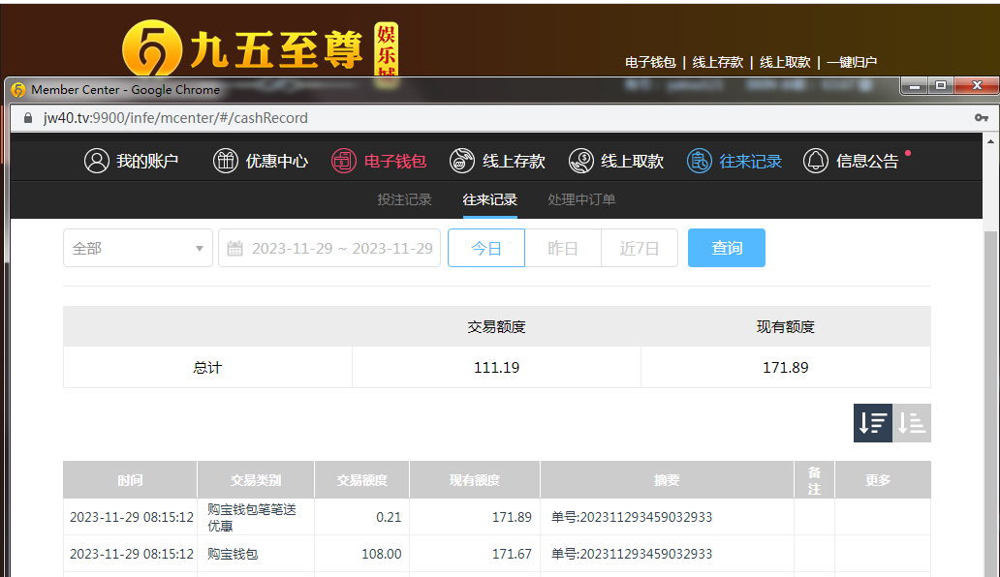Open 电子钱包 link in top banner
The width and height of the screenshot is (1000, 577).
[650, 62]
